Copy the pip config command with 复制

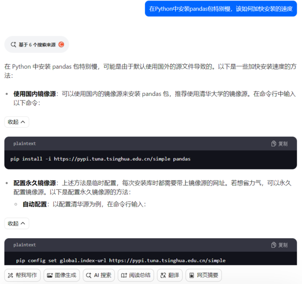point(279,245)
